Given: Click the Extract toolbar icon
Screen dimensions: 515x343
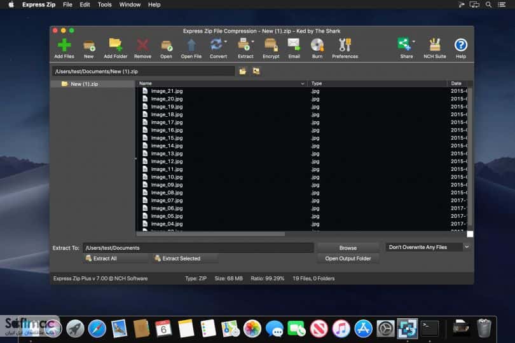Looking at the screenshot, I should (244, 48).
